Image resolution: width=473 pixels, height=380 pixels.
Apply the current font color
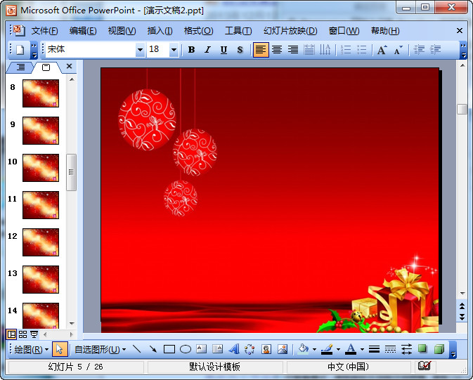[351, 350]
